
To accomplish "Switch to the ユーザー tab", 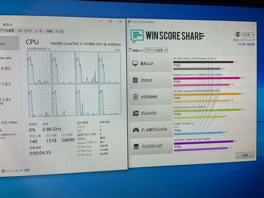I will pos(39,31).
